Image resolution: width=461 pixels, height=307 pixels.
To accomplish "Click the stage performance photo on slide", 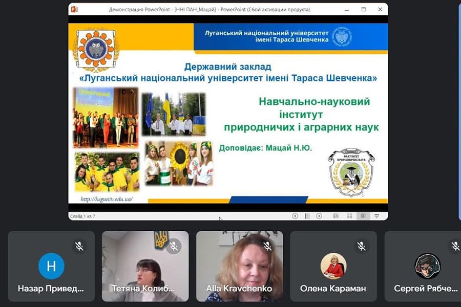I will click(106, 118).
